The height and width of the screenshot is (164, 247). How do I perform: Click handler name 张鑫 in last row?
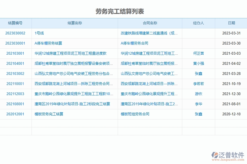click(x=198, y=114)
